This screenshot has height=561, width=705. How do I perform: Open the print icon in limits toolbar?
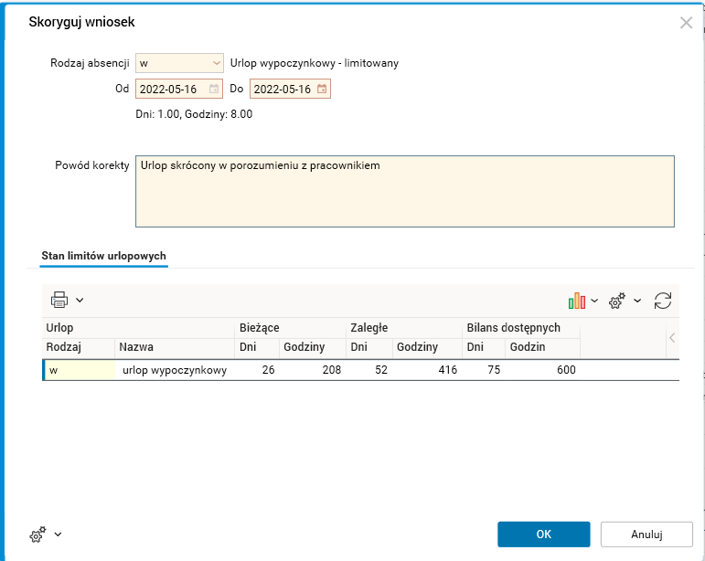[x=59, y=300]
